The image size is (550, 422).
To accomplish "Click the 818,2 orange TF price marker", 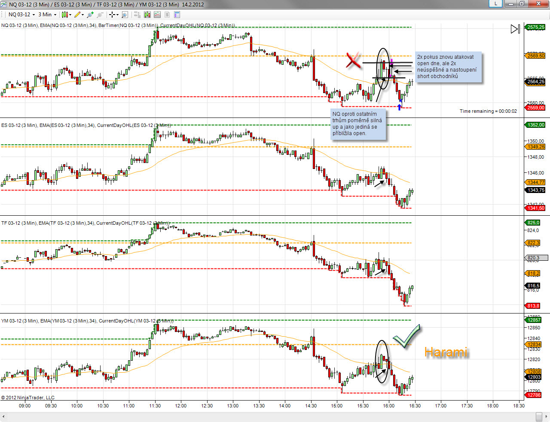I will coord(533,273).
